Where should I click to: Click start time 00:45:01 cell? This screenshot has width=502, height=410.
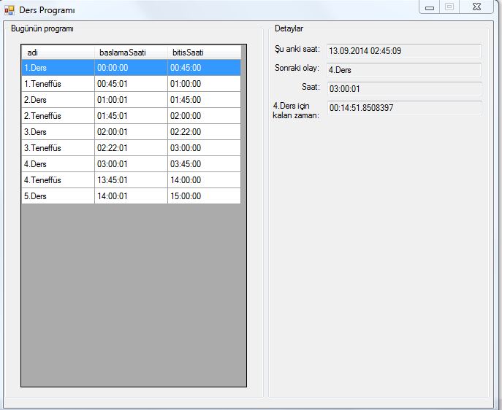(x=131, y=84)
